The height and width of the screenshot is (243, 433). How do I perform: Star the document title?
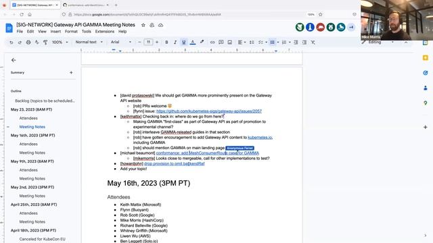click(x=143, y=25)
